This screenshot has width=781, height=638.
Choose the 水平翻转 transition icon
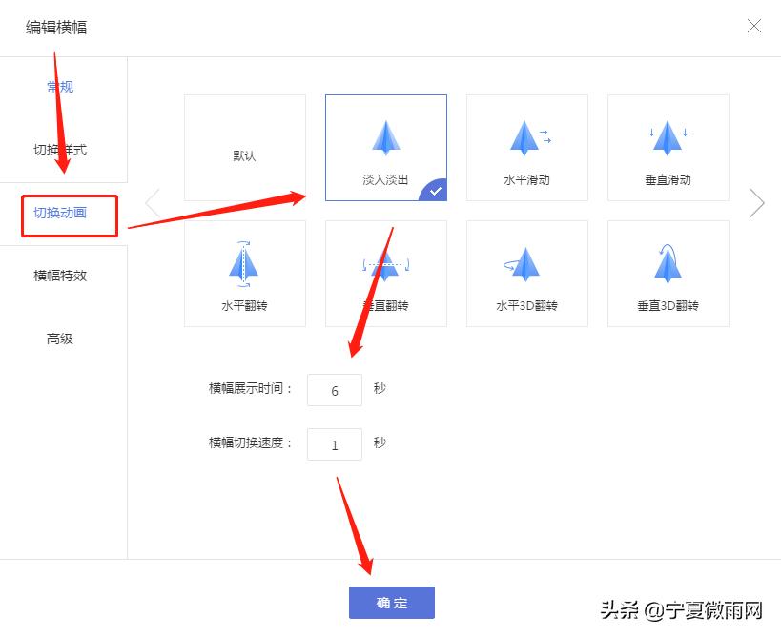(x=245, y=262)
